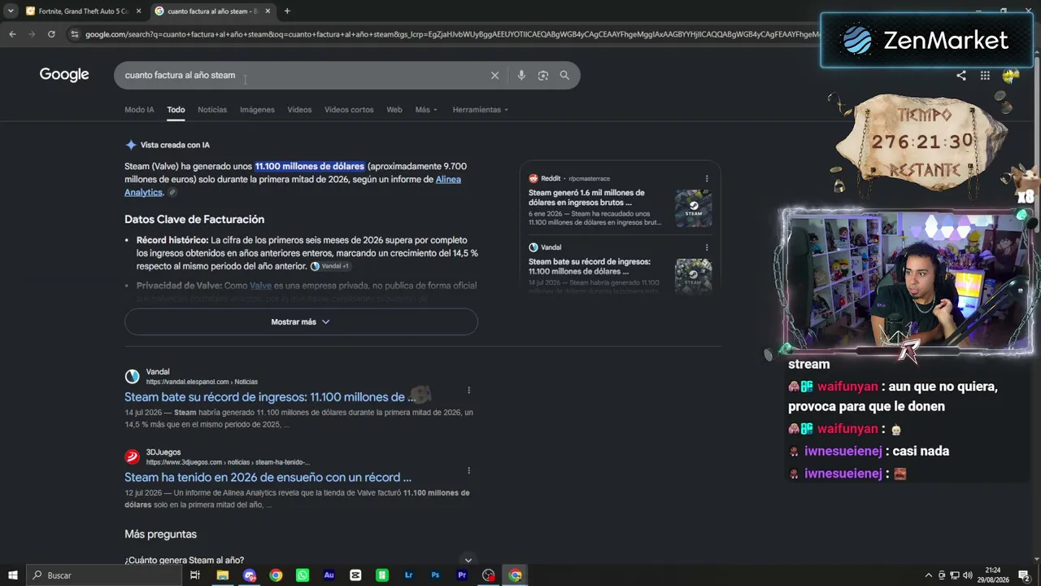Open WhatsApp from the taskbar

pos(303,575)
